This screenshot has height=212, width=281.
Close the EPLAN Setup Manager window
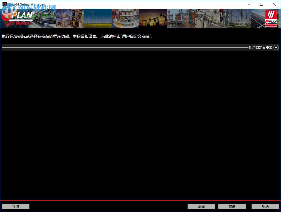274,4
